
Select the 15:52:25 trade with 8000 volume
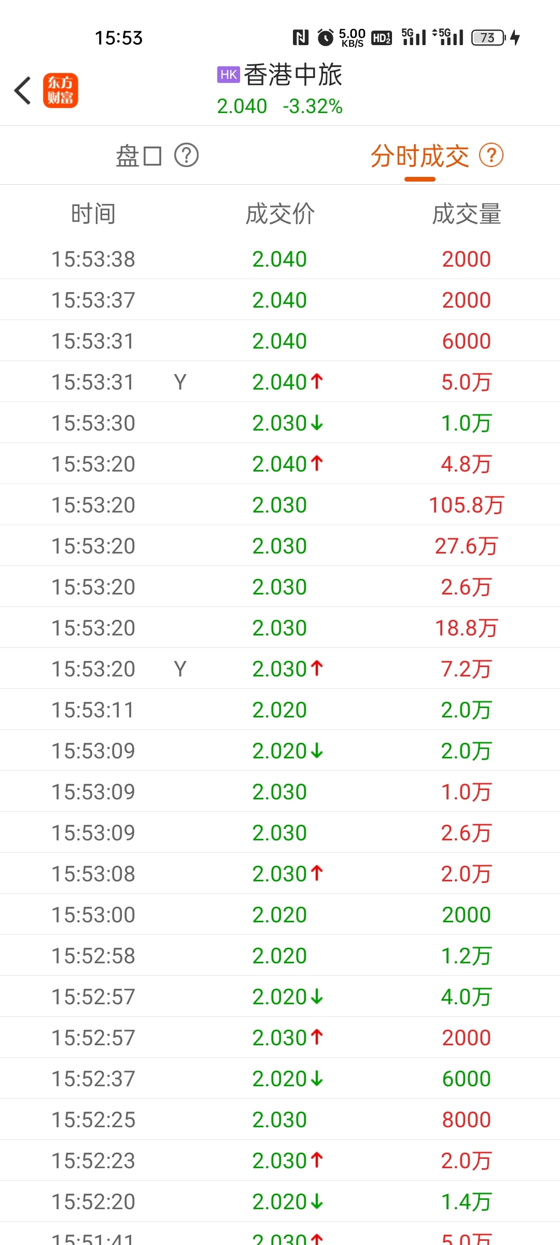[x=280, y=1119]
